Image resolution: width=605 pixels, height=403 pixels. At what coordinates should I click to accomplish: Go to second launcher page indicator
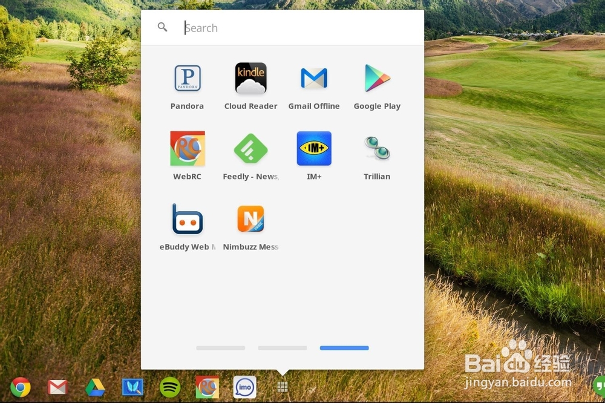coord(283,348)
